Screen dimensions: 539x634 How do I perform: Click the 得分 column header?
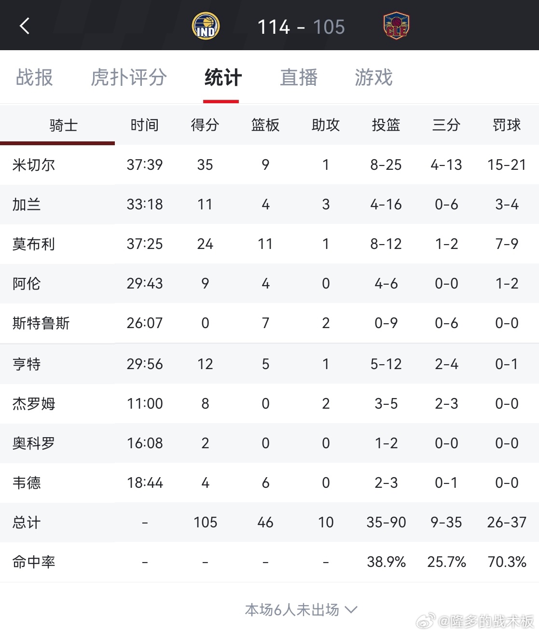(x=205, y=125)
